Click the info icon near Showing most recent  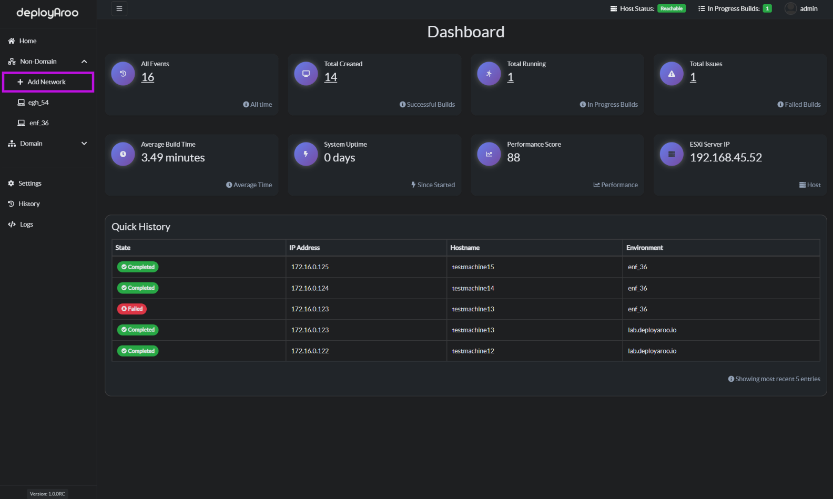[x=731, y=379]
